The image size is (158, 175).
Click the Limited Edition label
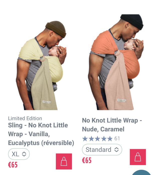[x=25, y=118]
